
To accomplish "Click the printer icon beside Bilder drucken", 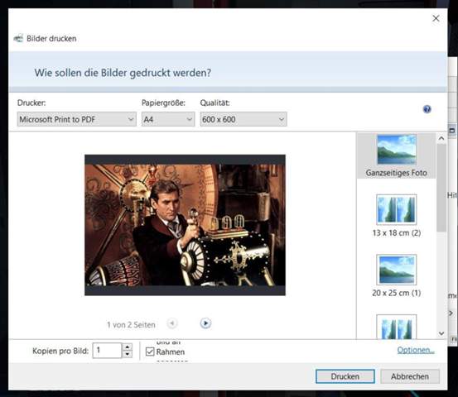I will click(18, 38).
